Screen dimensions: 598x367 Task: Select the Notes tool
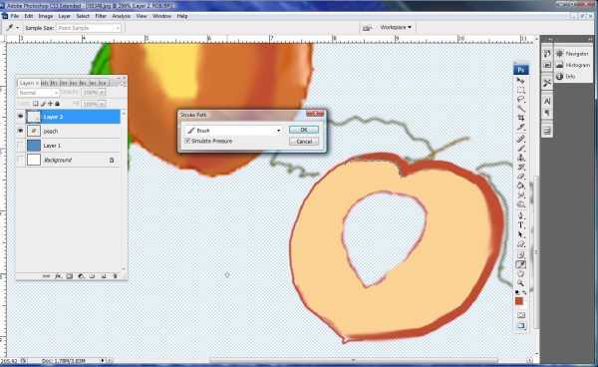click(x=520, y=255)
